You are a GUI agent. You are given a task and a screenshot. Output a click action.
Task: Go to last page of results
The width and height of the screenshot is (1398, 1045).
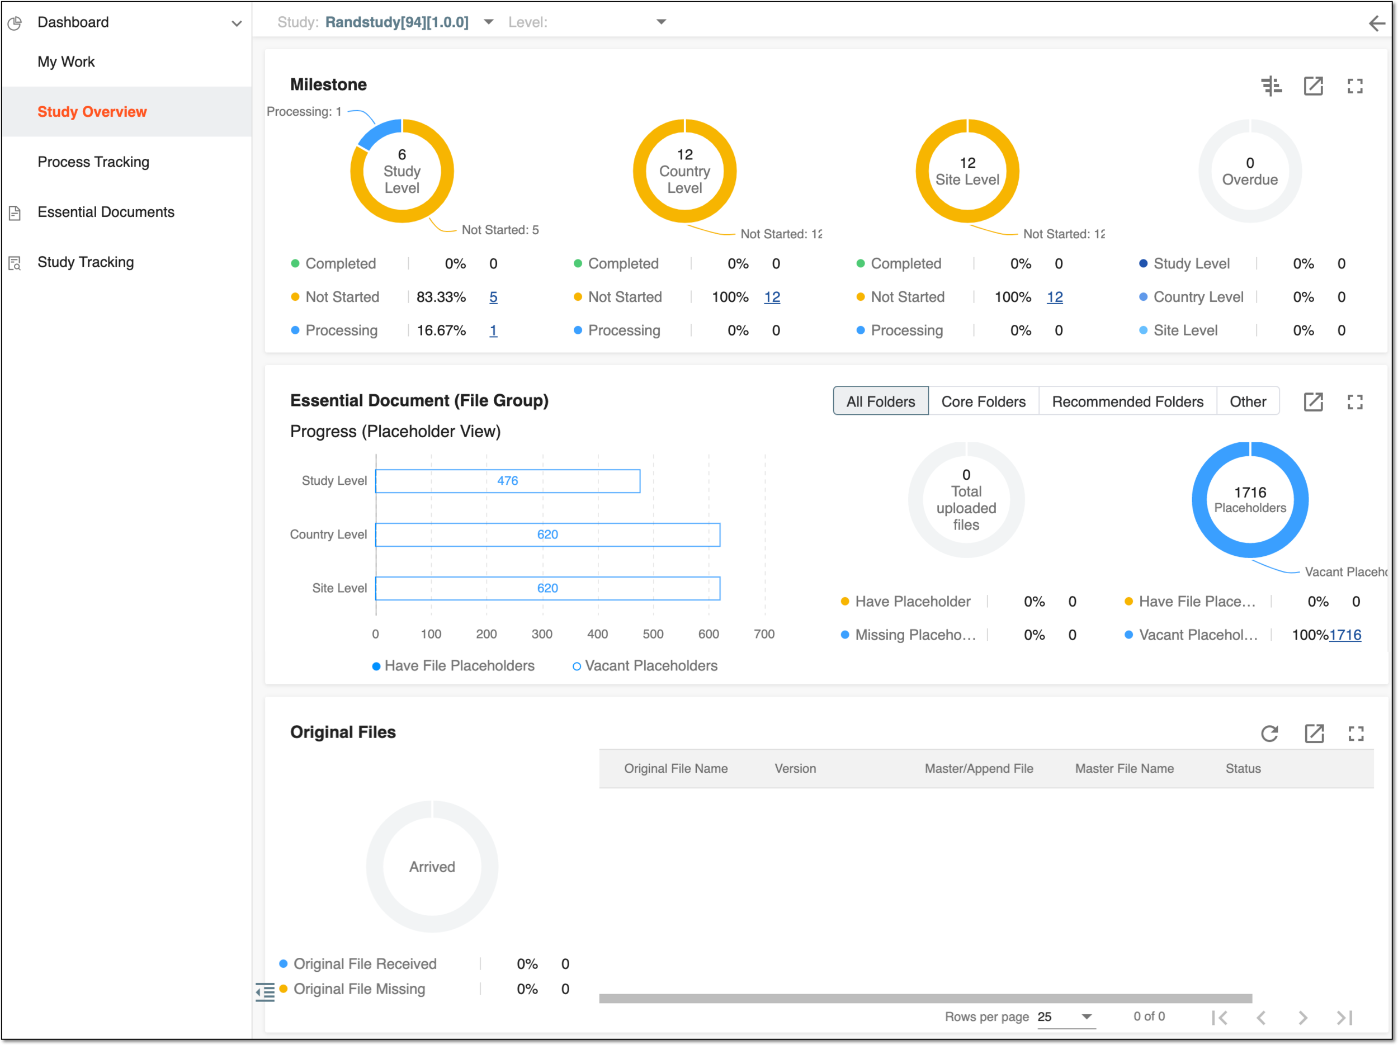(x=1344, y=1017)
